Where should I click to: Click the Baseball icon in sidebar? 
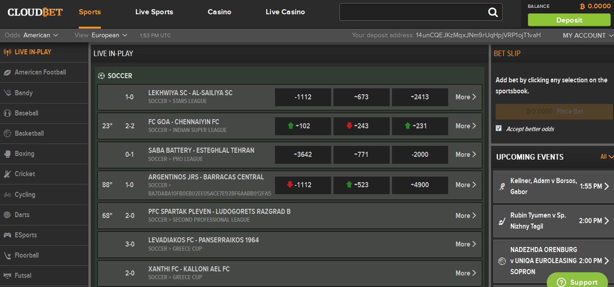[7, 113]
